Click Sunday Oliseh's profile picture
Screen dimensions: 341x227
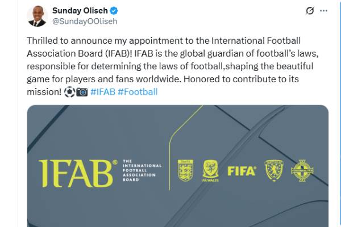(36, 16)
